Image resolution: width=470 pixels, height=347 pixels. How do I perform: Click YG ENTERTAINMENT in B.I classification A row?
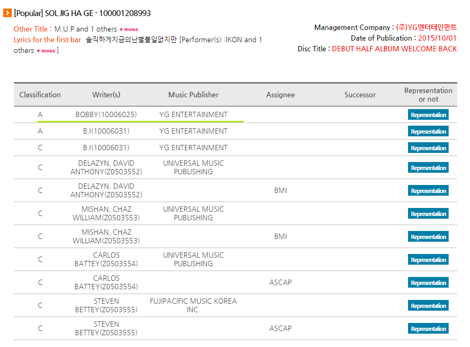pyautogui.click(x=193, y=131)
